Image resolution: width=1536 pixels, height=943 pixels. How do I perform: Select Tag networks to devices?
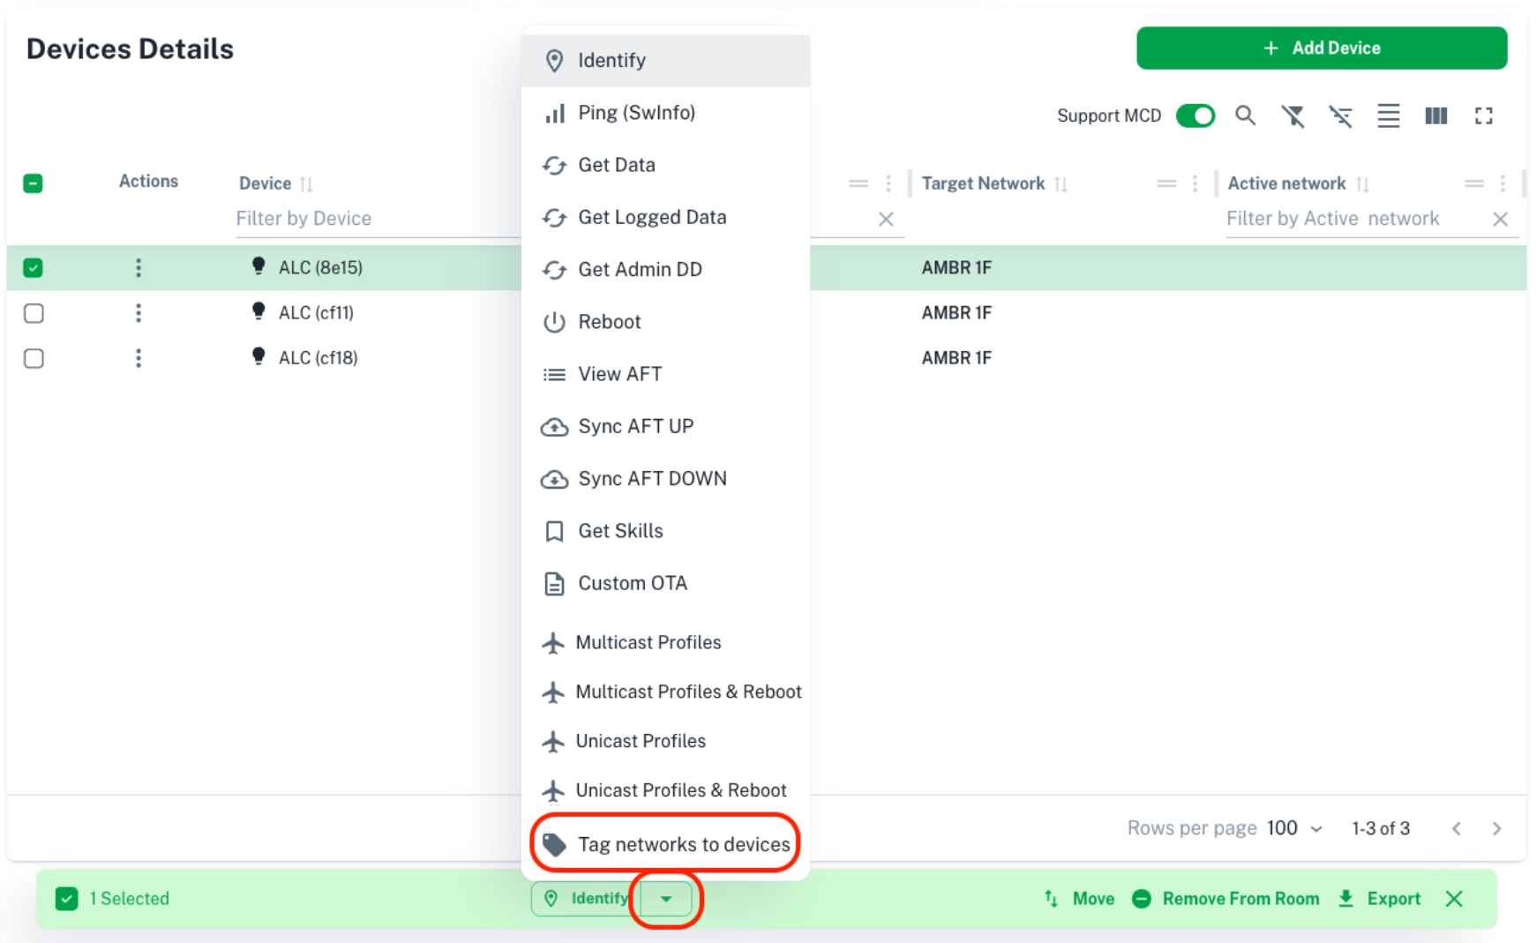click(x=666, y=844)
